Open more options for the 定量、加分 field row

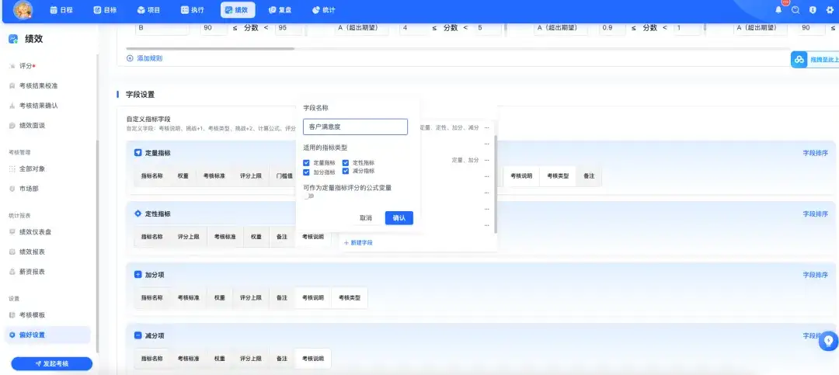[x=486, y=160]
